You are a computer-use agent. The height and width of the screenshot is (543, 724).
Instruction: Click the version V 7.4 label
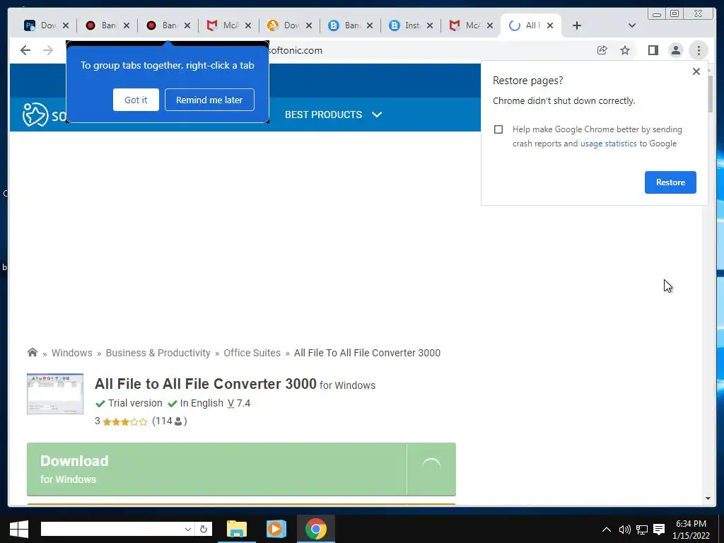pyautogui.click(x=239, y=403)
